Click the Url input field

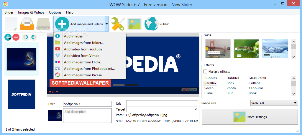pyautogui.click(x=162, y=103)
